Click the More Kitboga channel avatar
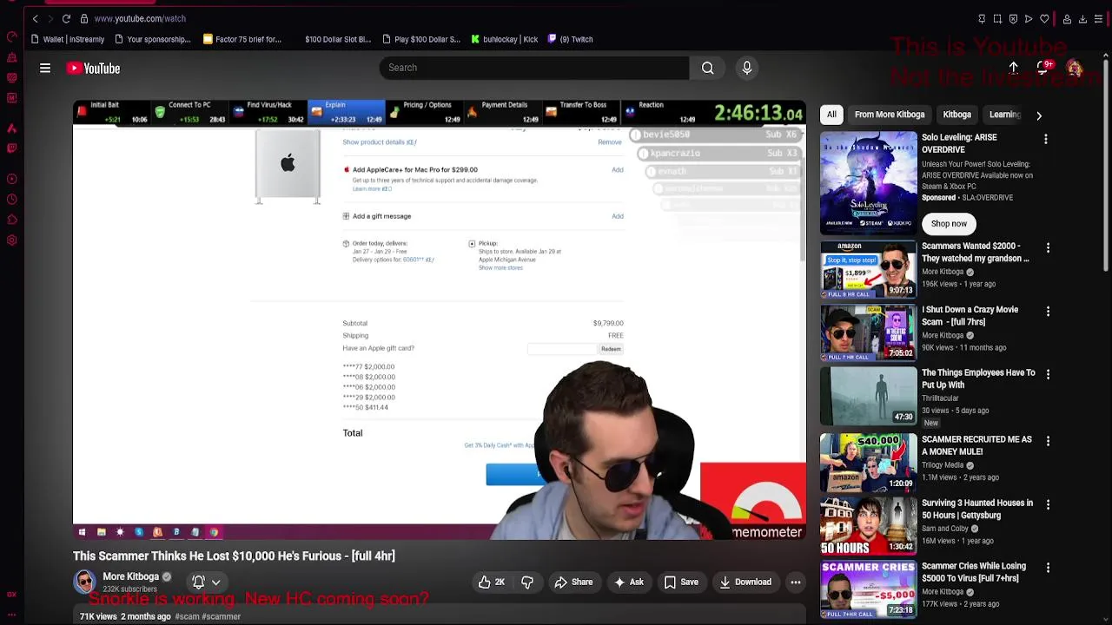 [84, 582]
